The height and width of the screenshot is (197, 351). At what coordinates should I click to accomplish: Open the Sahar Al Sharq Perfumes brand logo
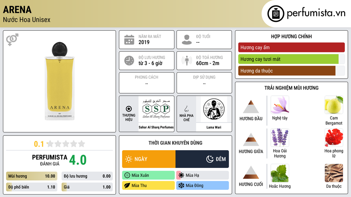tap(156, 109)
